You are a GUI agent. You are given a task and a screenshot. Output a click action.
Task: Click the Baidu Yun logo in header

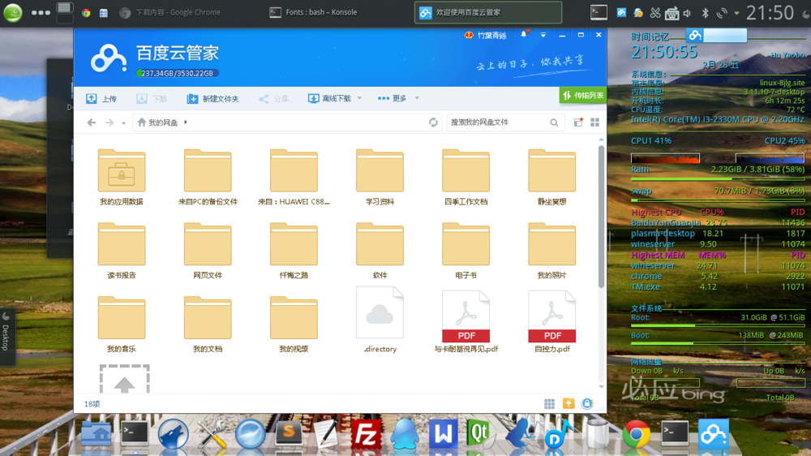tap(109, 59)
